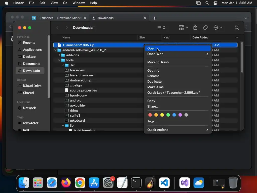Open Desktop in the Finder sidebar

30,57
